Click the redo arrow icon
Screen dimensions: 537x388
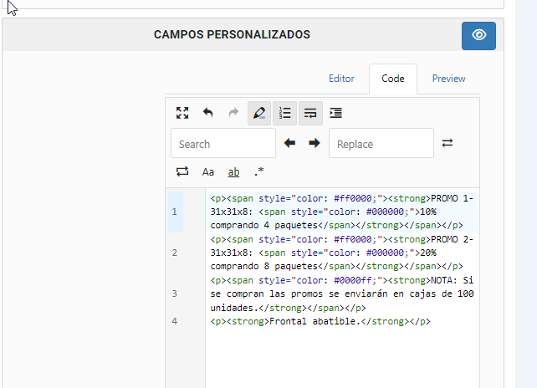pyautogui.click(x=233, y=113)
